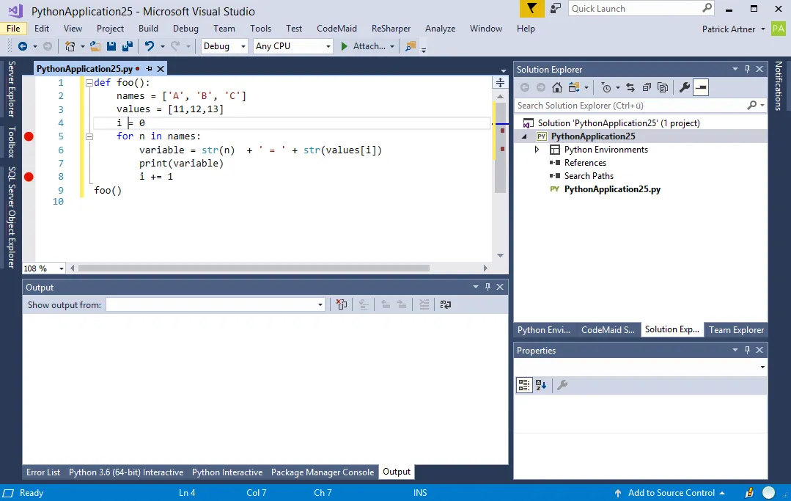
Task: Open the 108 % zoom level dropdown
Action: pyautogui.click(x=61, y=268)
